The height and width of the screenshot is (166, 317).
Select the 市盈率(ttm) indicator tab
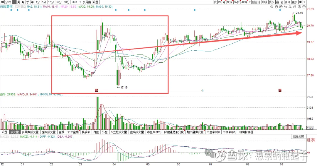coord(154,132)
